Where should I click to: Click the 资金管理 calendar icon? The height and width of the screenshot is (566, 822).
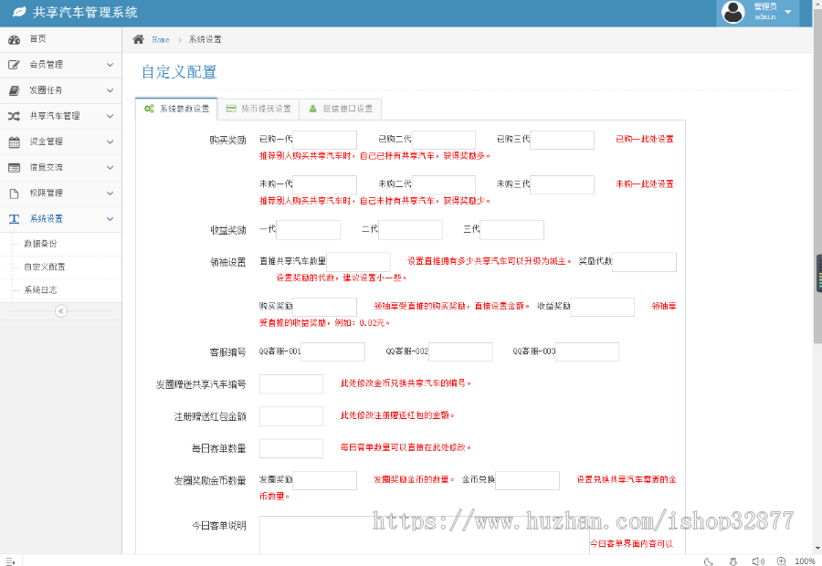[x=16, y=141]
